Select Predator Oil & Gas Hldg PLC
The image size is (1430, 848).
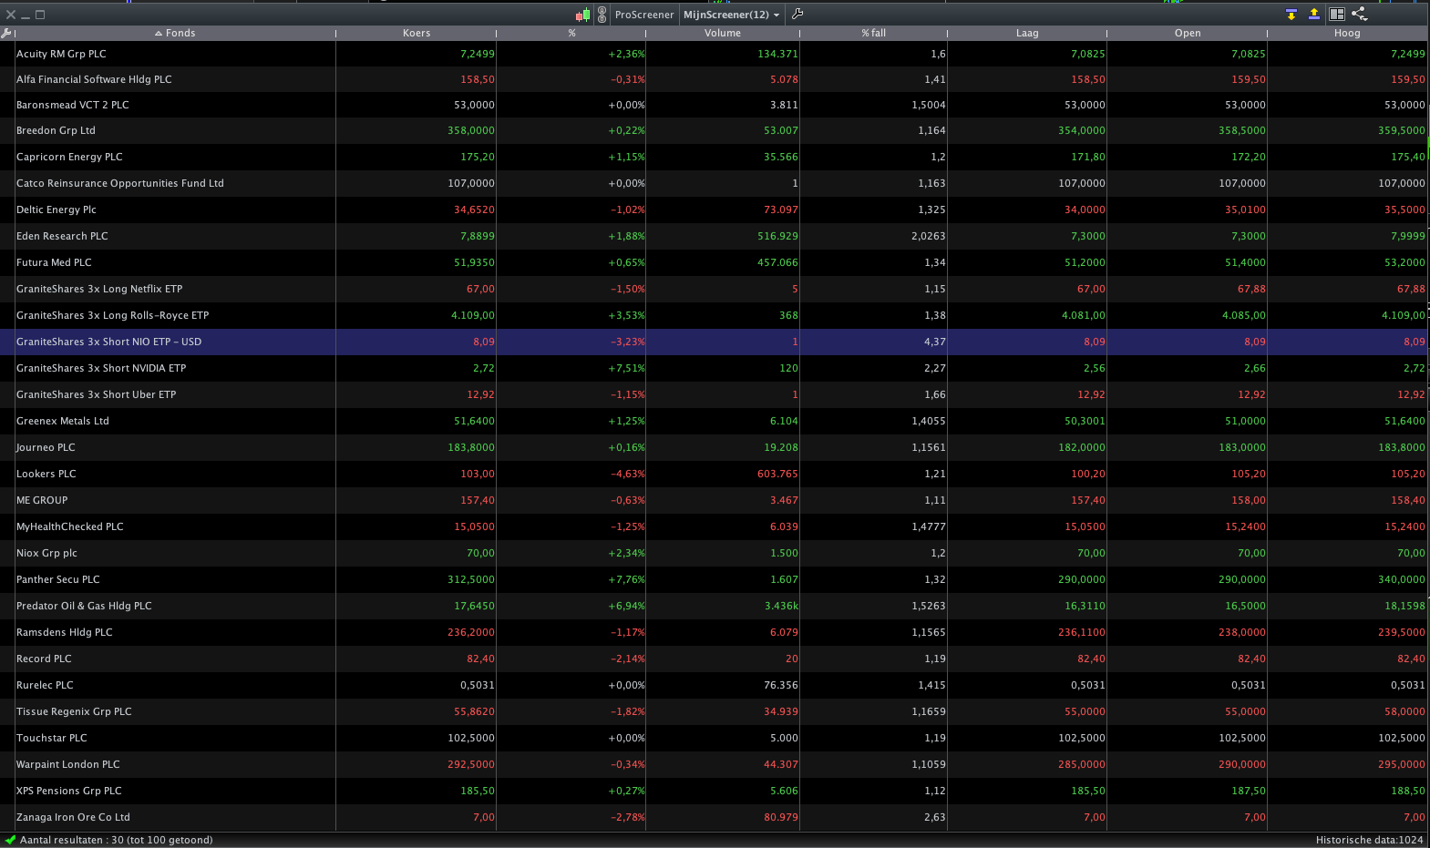click(714, 606)
